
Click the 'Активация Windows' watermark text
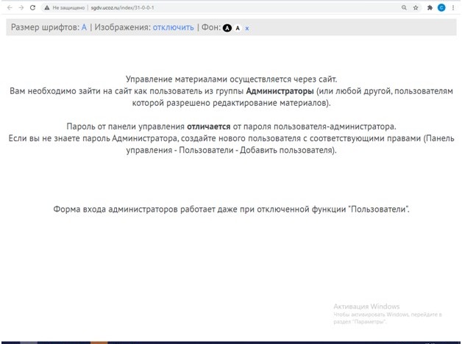[x=366, y=306]
